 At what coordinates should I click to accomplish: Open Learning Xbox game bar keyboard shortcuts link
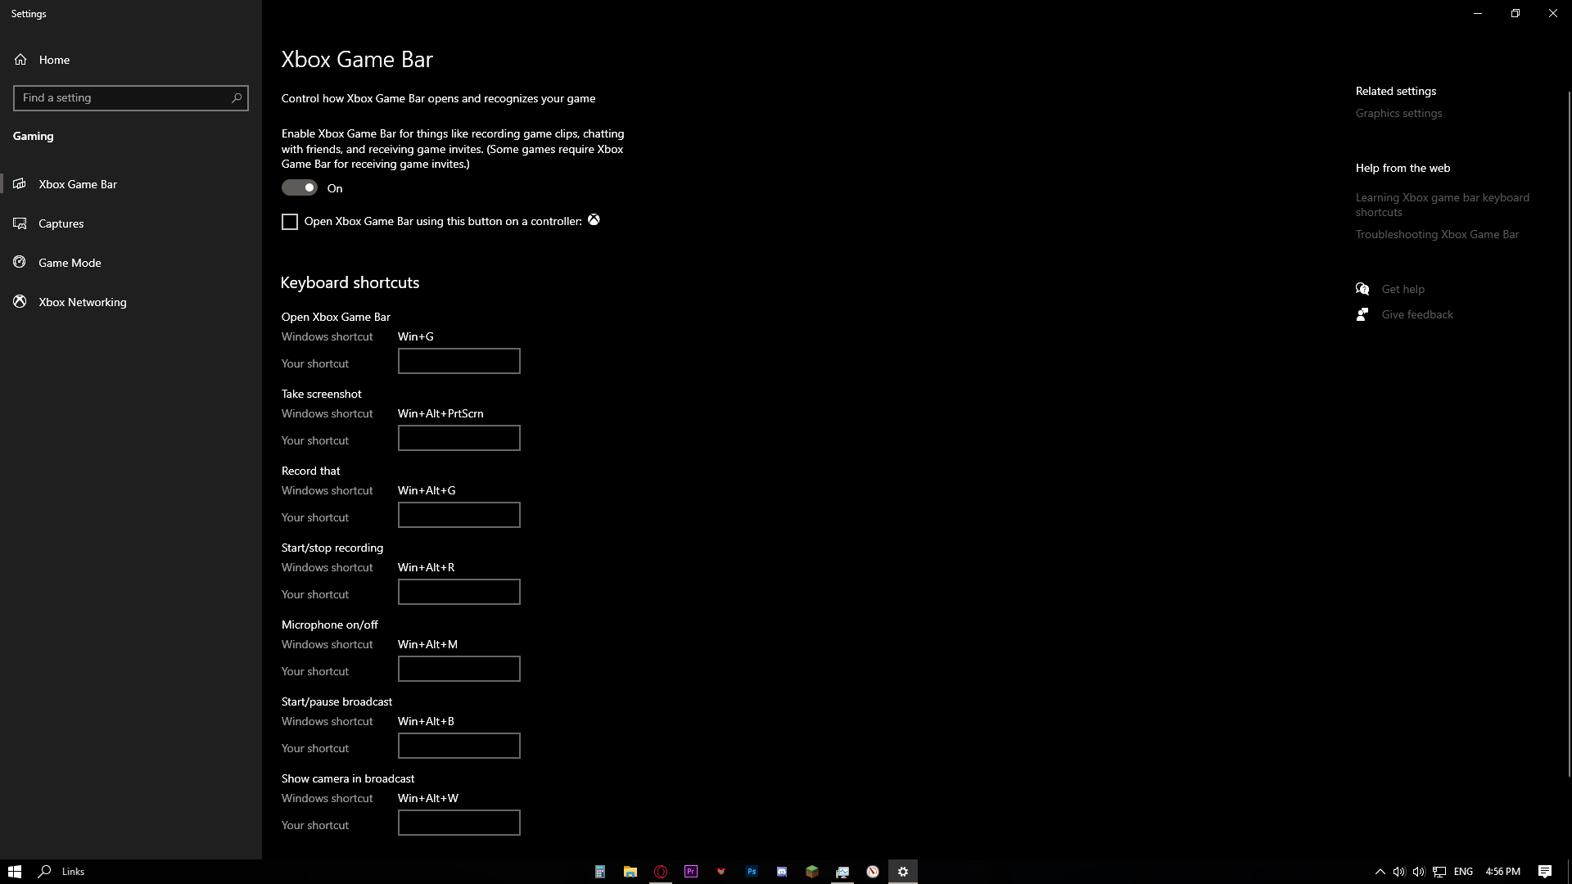[x=1443, y=205]
